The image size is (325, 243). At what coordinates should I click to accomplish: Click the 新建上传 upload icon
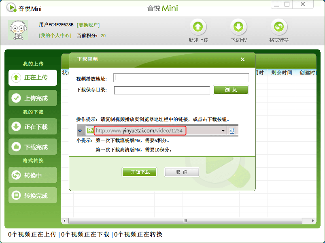click(198, 26)
